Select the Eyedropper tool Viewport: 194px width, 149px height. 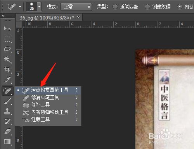7,80
